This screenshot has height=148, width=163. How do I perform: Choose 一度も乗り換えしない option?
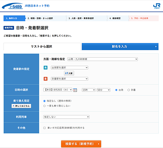[45, 106]
